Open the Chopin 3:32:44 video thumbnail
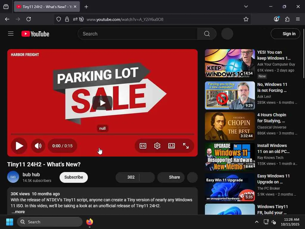The width and height of the screenshot is (305, 229). point(230,126)
